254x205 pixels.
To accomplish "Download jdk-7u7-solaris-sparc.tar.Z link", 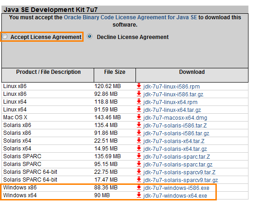I will click(176, 156).
